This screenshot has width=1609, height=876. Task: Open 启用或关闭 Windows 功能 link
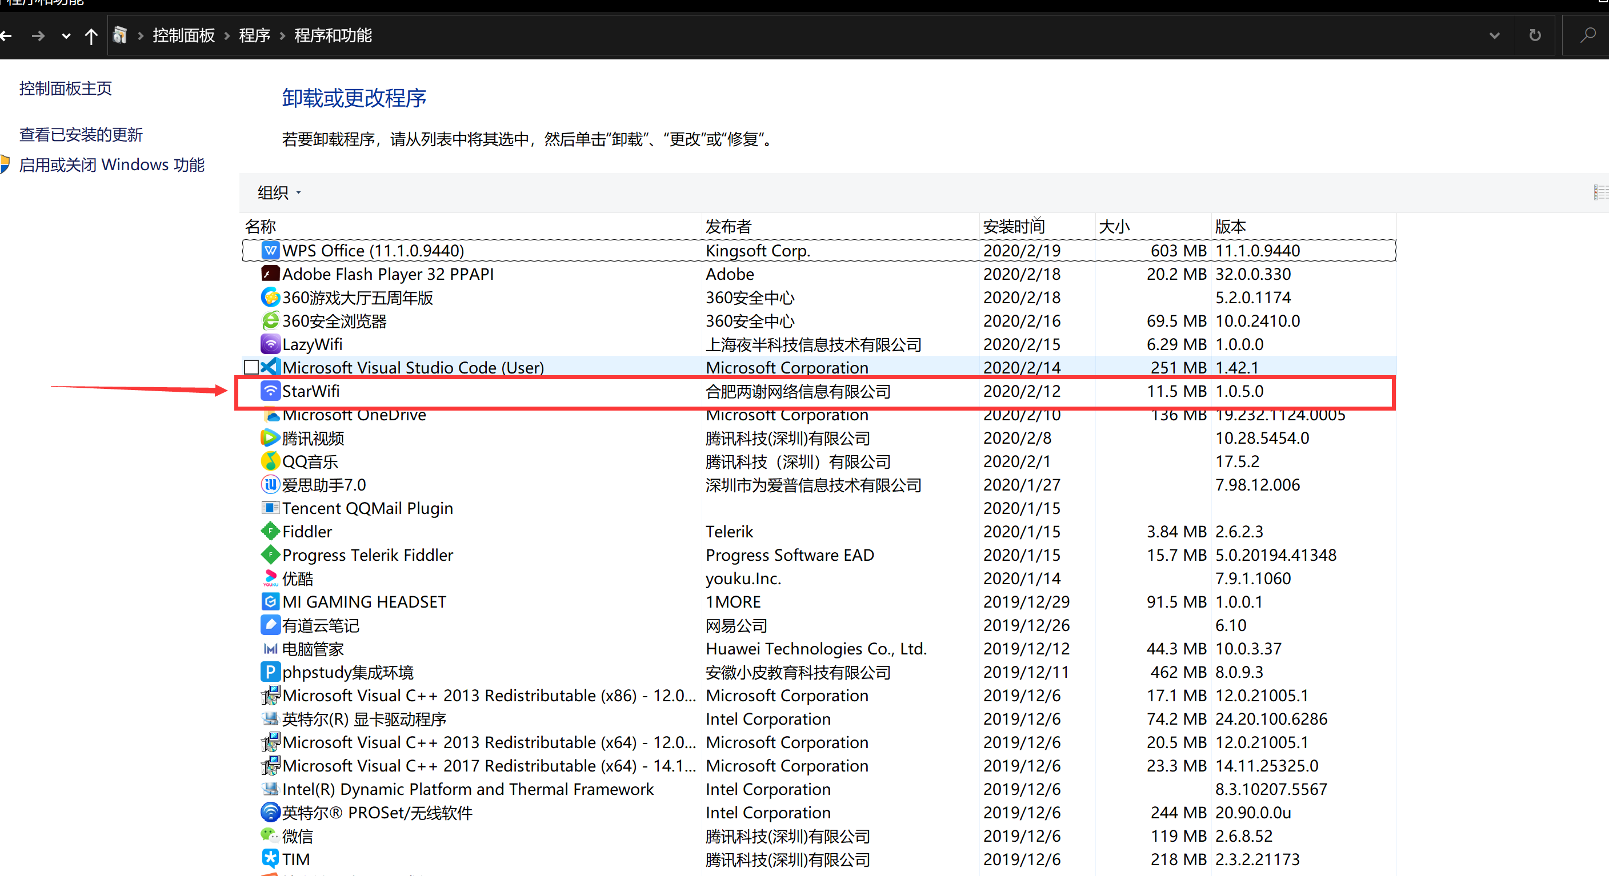[x=112, y=165]
